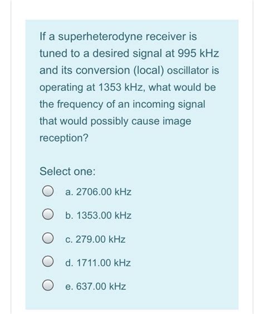Screen dimensions: 264x314
Task: Click the phrase 'what would be'
Action: click(x=182, y=87)
